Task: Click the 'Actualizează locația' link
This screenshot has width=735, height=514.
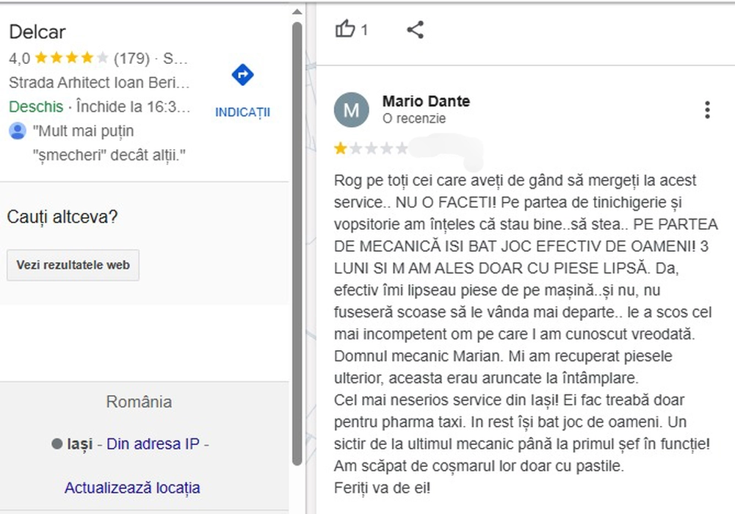Action: pyautogui.click(x=132, y=488)
